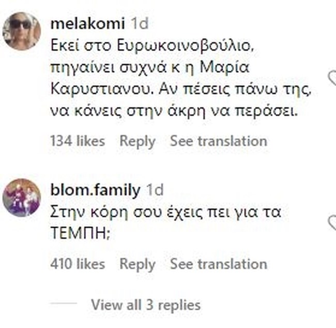The height and width of the screenshot is (328, 336).
Task: Like melakomi's comment with the heart icon
Action: (332, 78)
